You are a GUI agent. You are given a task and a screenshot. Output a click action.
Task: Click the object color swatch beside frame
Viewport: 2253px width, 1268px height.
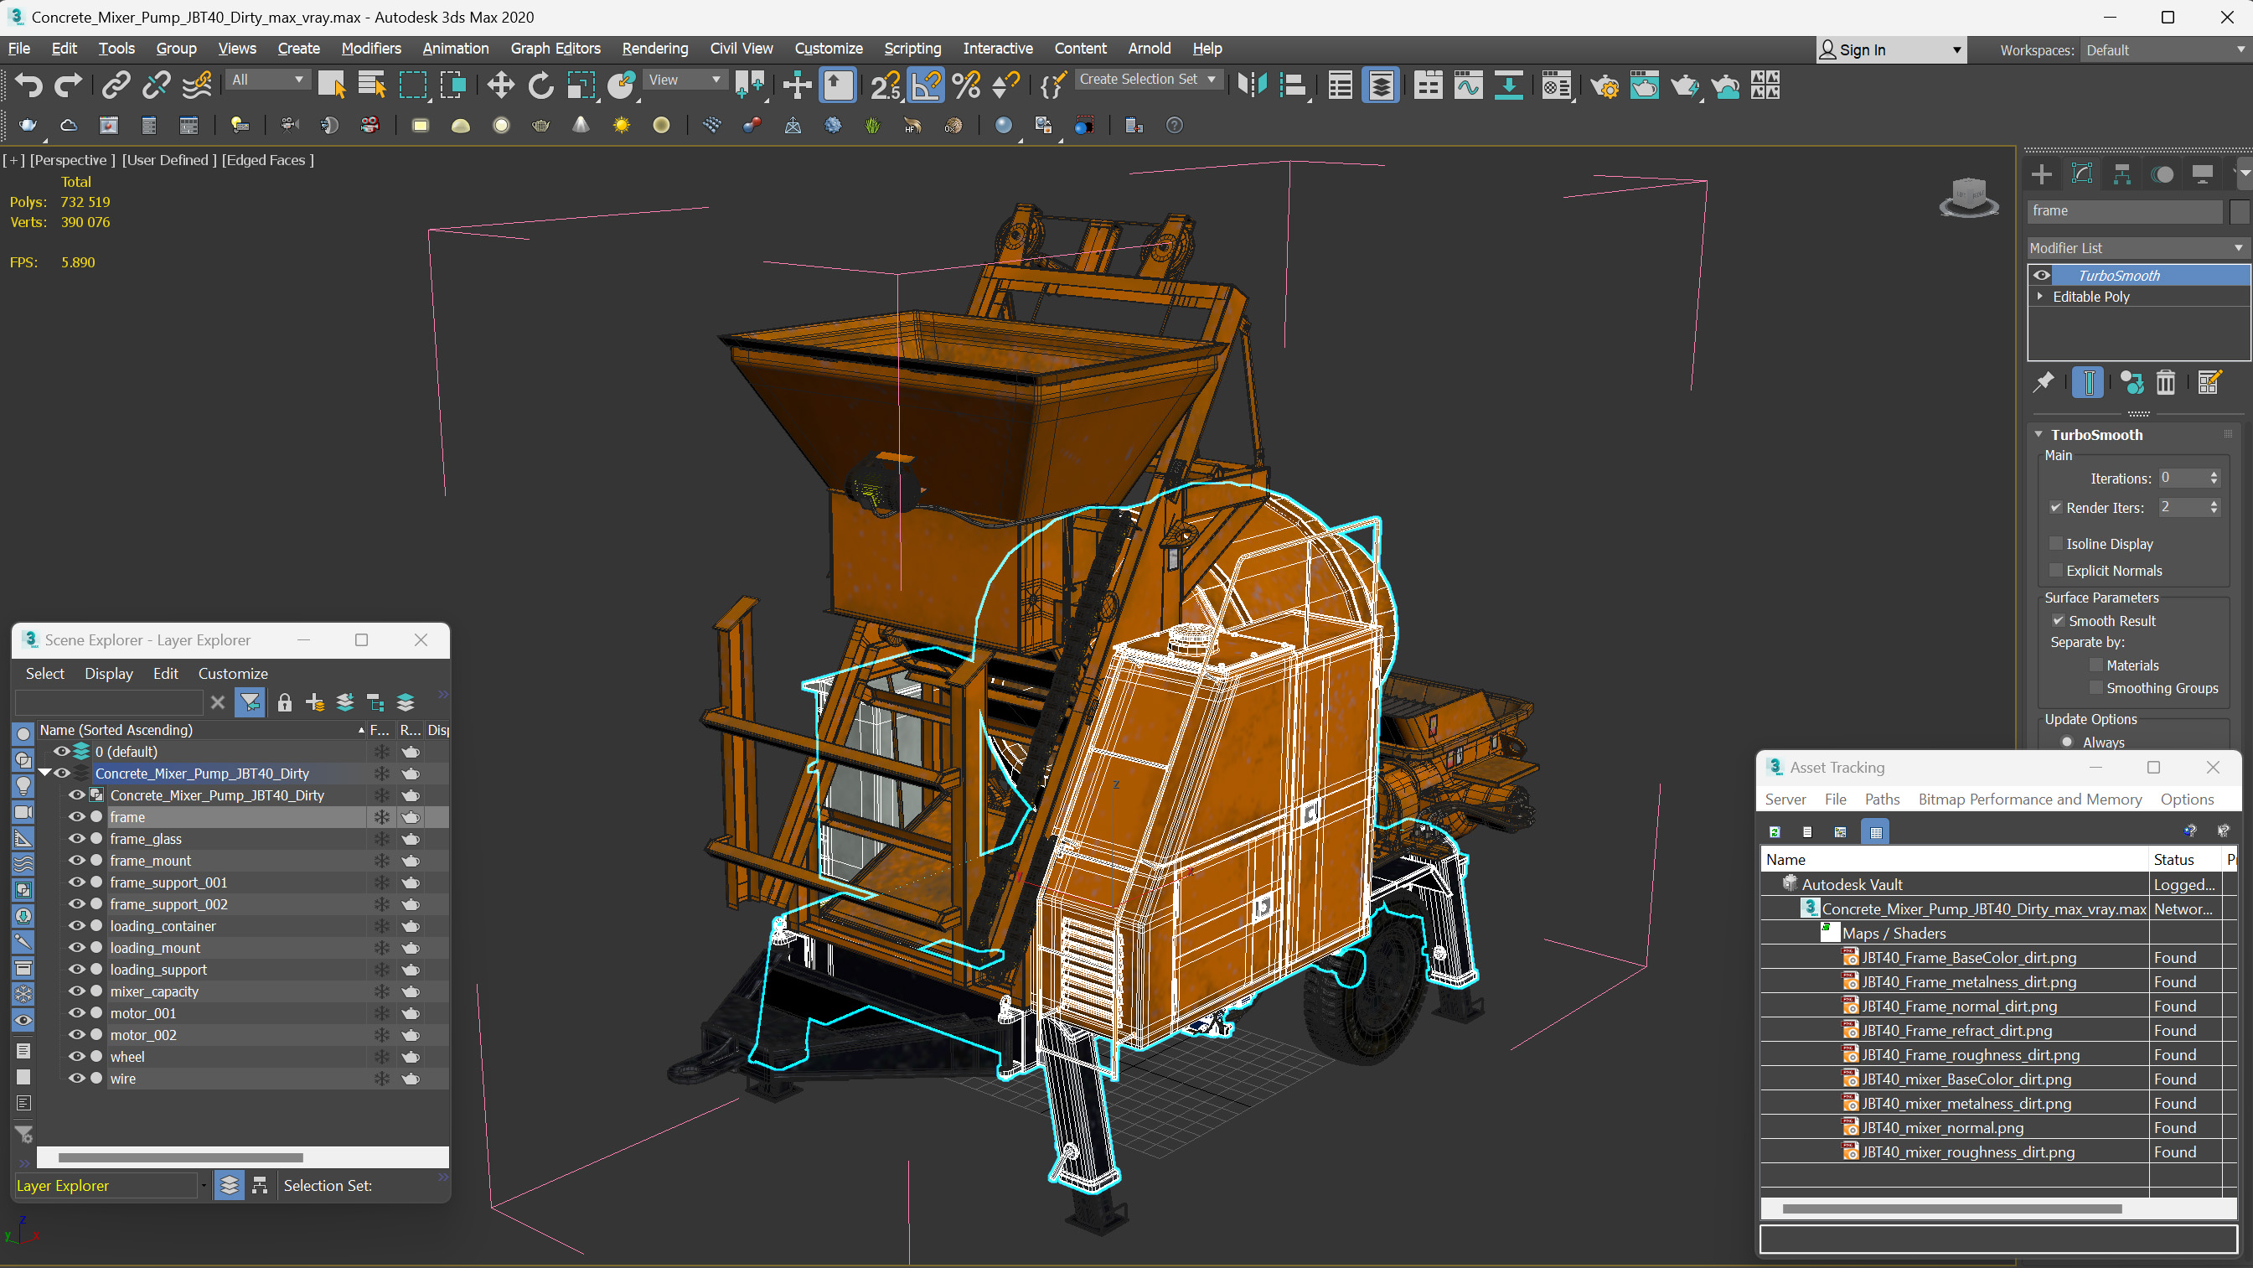[2239, 211]
